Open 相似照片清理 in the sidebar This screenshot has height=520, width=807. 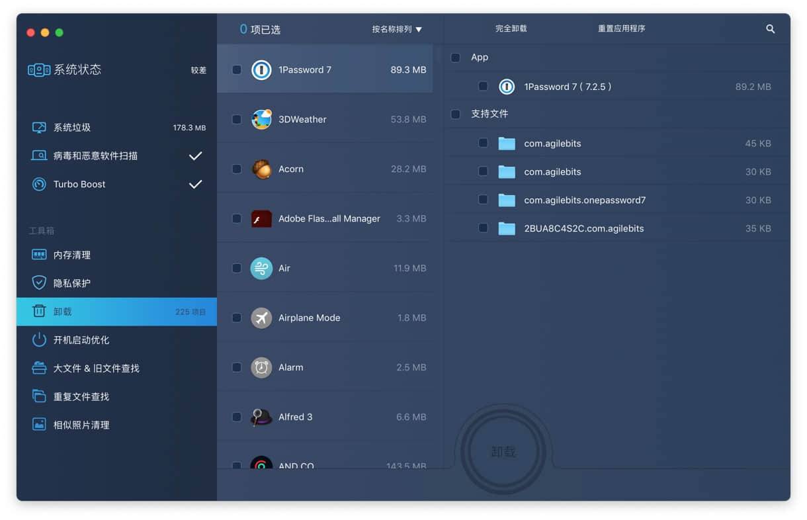[116, 425]
